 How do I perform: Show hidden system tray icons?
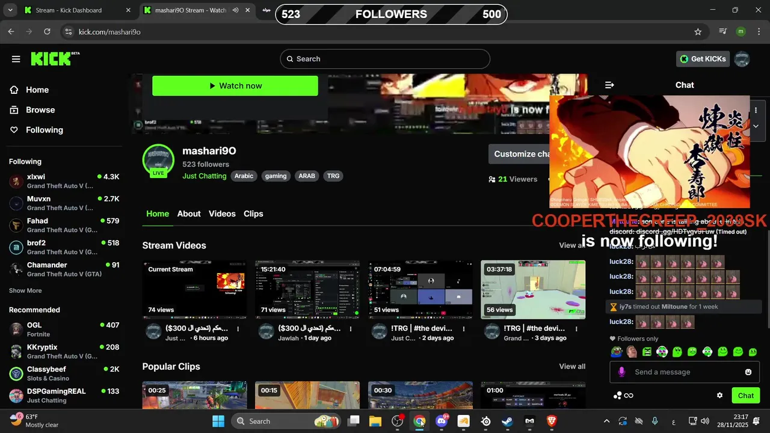606,422
